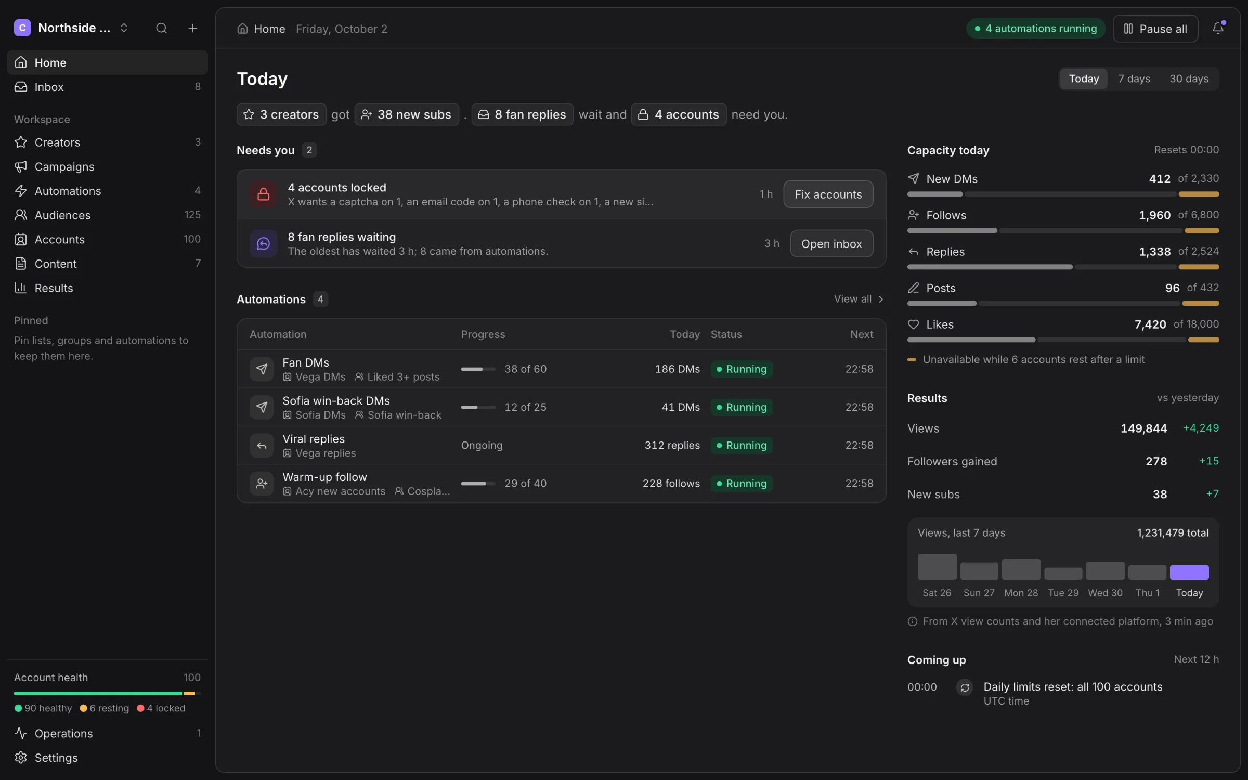
Task: Click the home icon in the breadcrumb
Action: 242,29
